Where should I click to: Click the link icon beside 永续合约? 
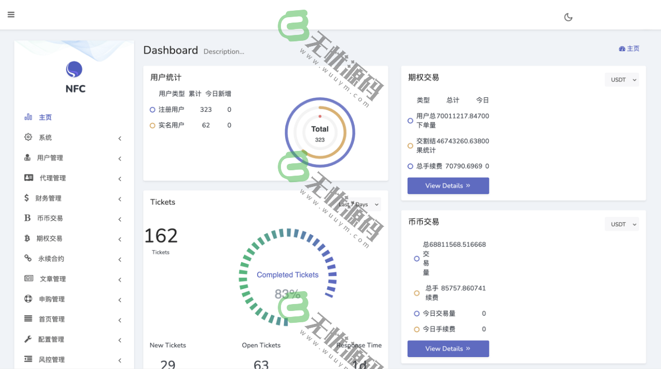point(29,258)
